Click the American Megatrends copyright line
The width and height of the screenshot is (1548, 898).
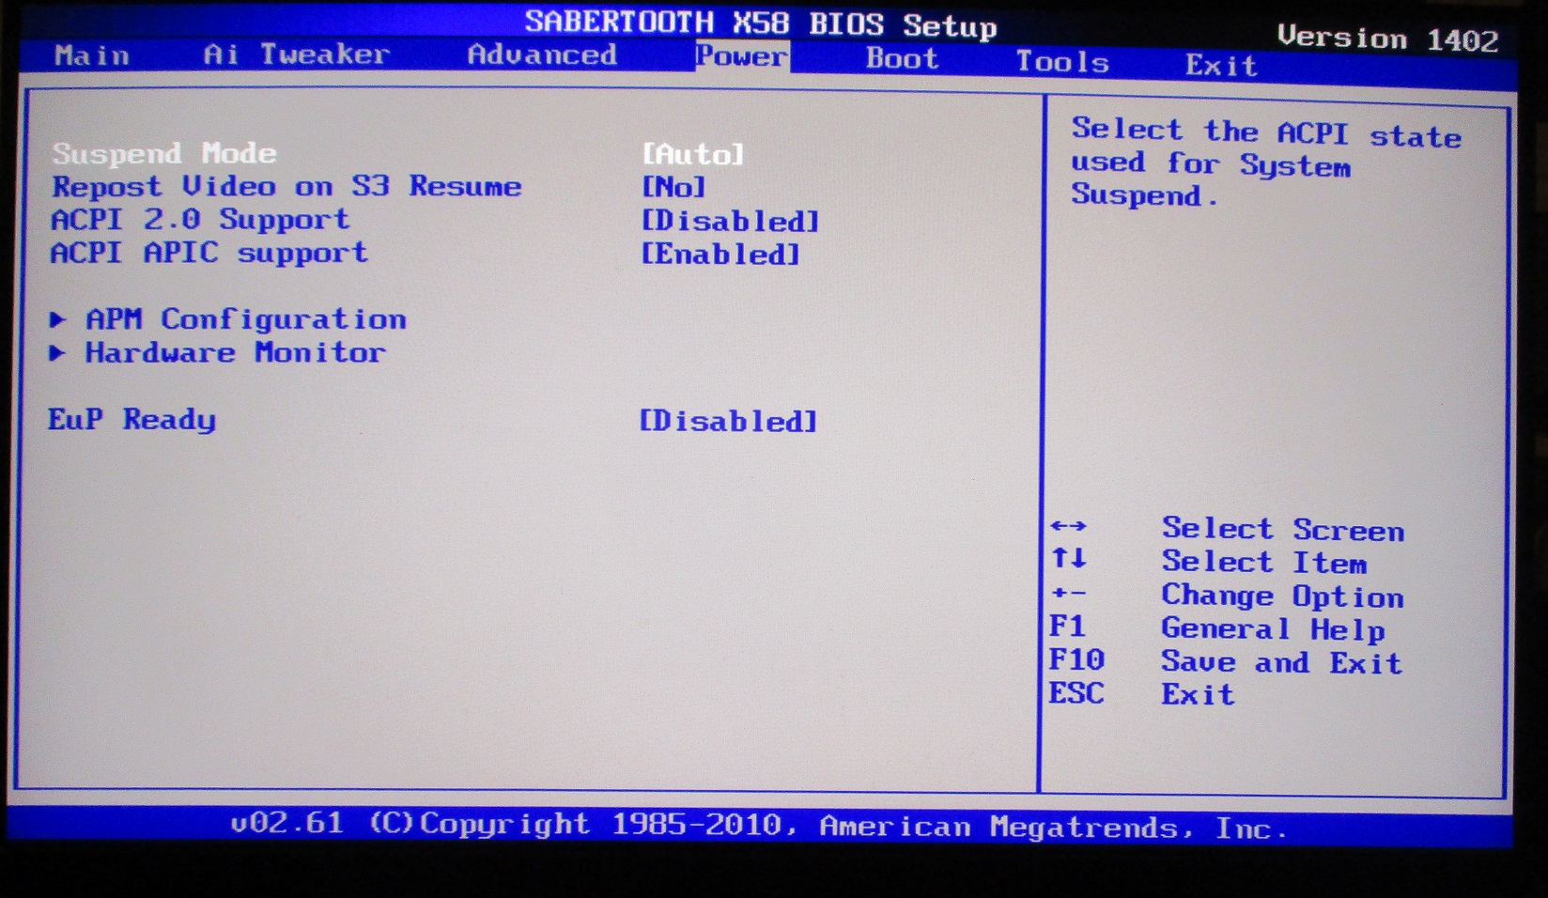pos(759,825)
